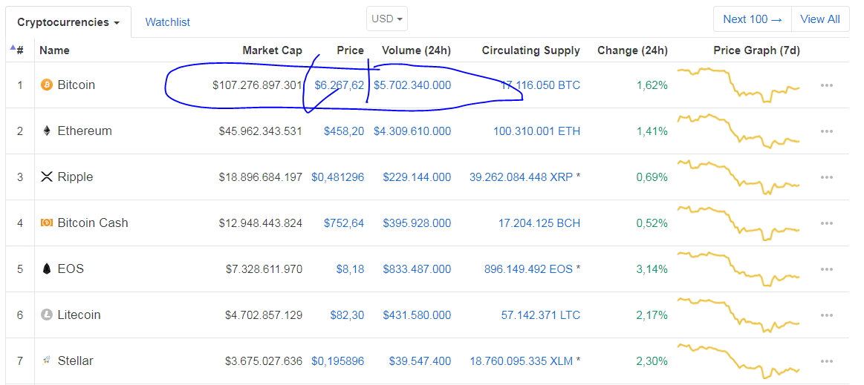Open the three-dot menu for Bitcoin row
Viewport: 864px width, 385px height.
pyautogui.click(x=827, y=86)
